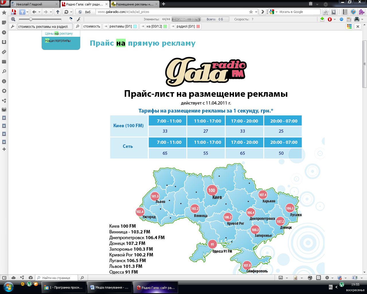
Task: Open '1 - Программа просм...' taskbar window
Action: coord(64,287)
